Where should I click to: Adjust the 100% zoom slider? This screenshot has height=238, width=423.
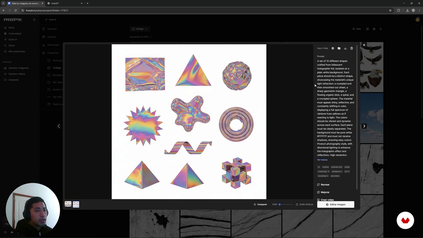pyautogui.click(x=286, y=204)
